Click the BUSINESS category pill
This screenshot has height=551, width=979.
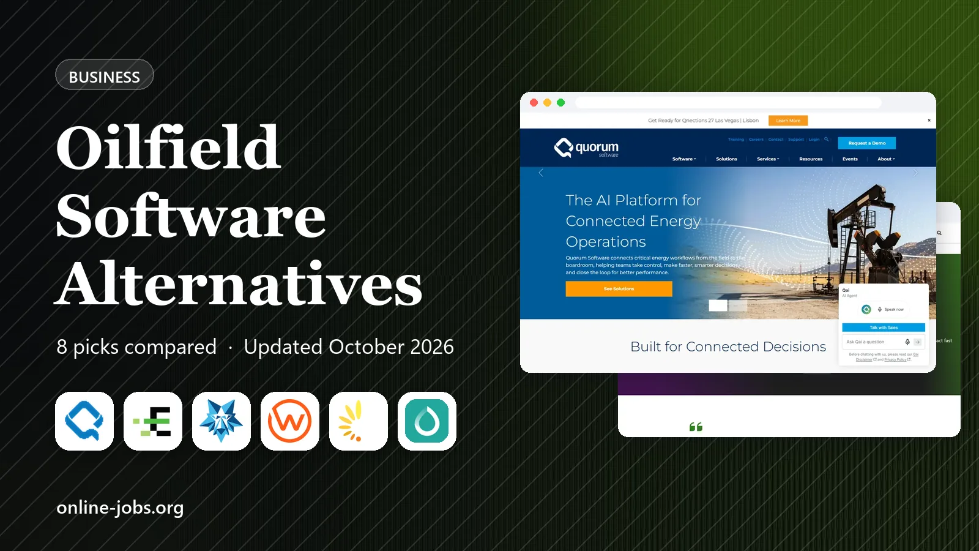pyautogui.click(x=104, y=75)
